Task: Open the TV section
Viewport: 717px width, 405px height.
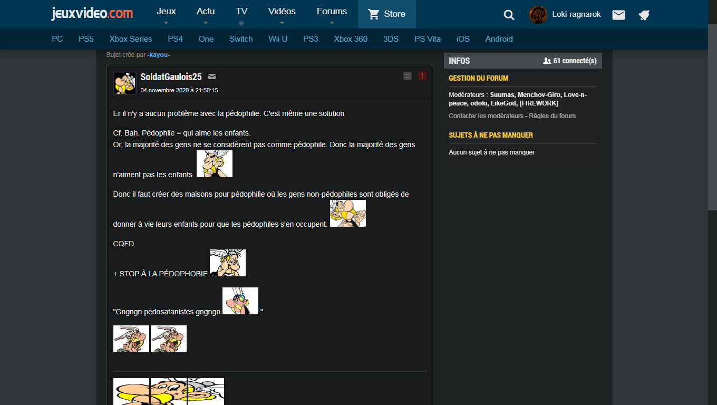Action: (241, 11)
